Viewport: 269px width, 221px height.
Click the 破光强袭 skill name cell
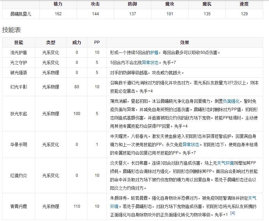click(18, 73)
